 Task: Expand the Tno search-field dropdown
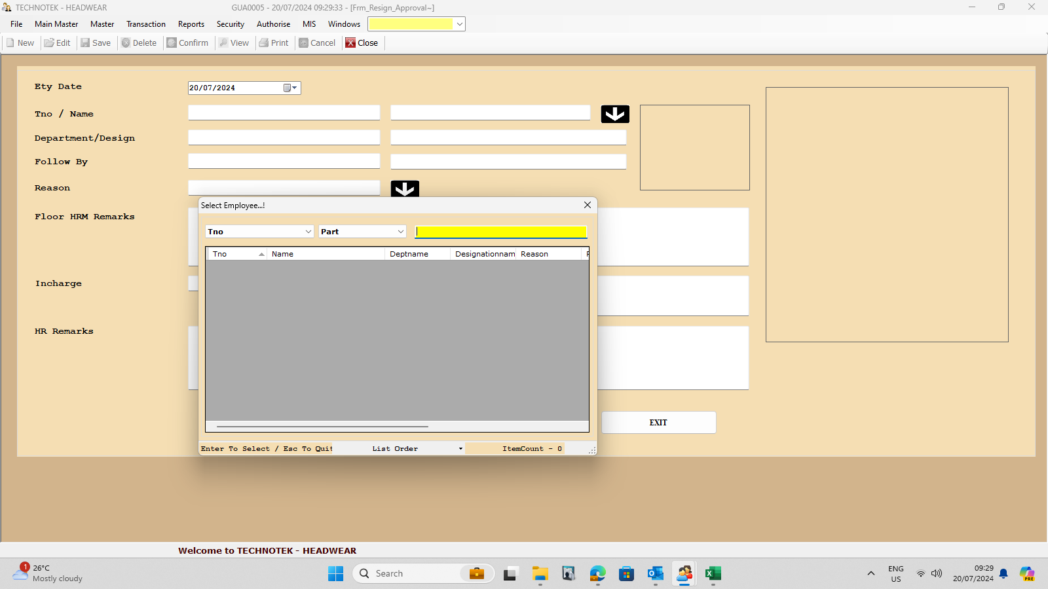coord(308,232)
